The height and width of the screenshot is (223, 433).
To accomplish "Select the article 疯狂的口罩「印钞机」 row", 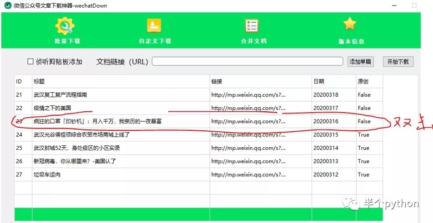I will pos(199,121).
